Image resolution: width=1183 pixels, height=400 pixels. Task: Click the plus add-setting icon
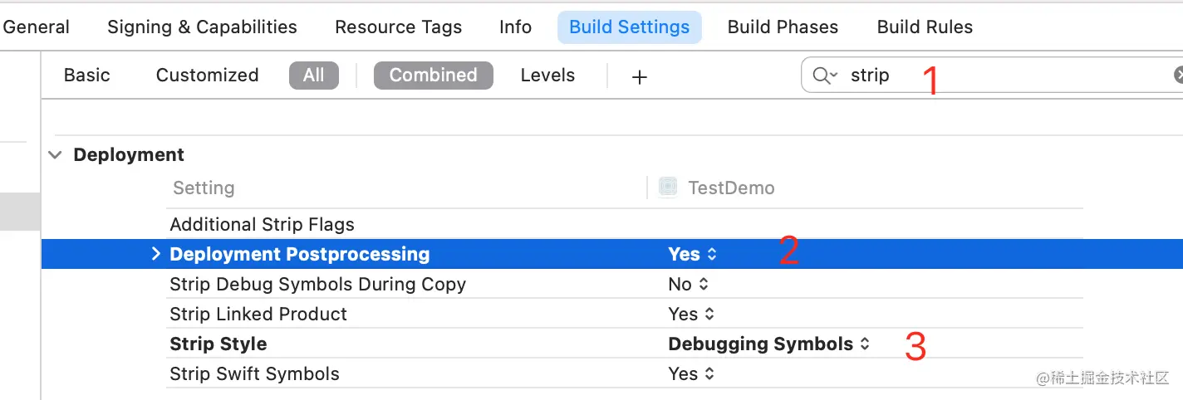[639, 76]
